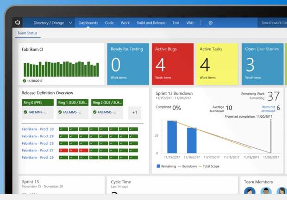Click second red failed status in Prod 27 row
Image resolution: width=287 pixels, height=200 pixels.
pos(74,151)
